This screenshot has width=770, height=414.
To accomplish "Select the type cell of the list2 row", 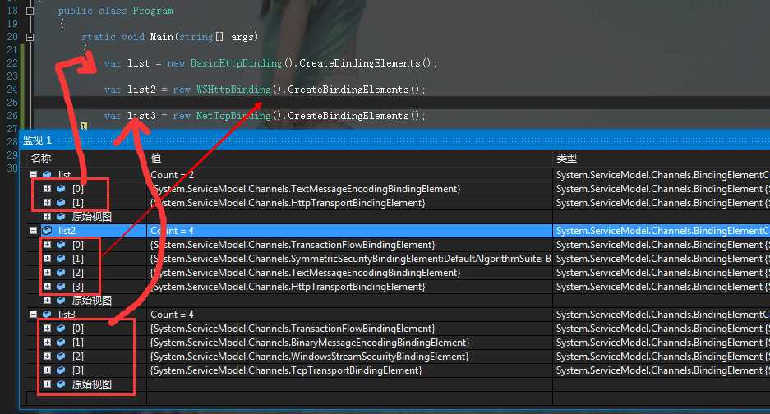I will pos(662,230).
